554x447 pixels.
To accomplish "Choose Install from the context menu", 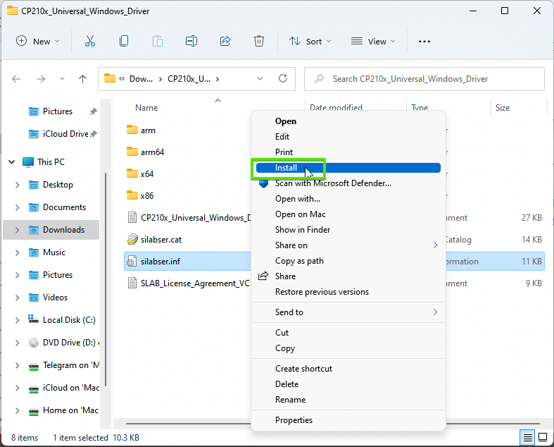I will (x=287, y=168).
